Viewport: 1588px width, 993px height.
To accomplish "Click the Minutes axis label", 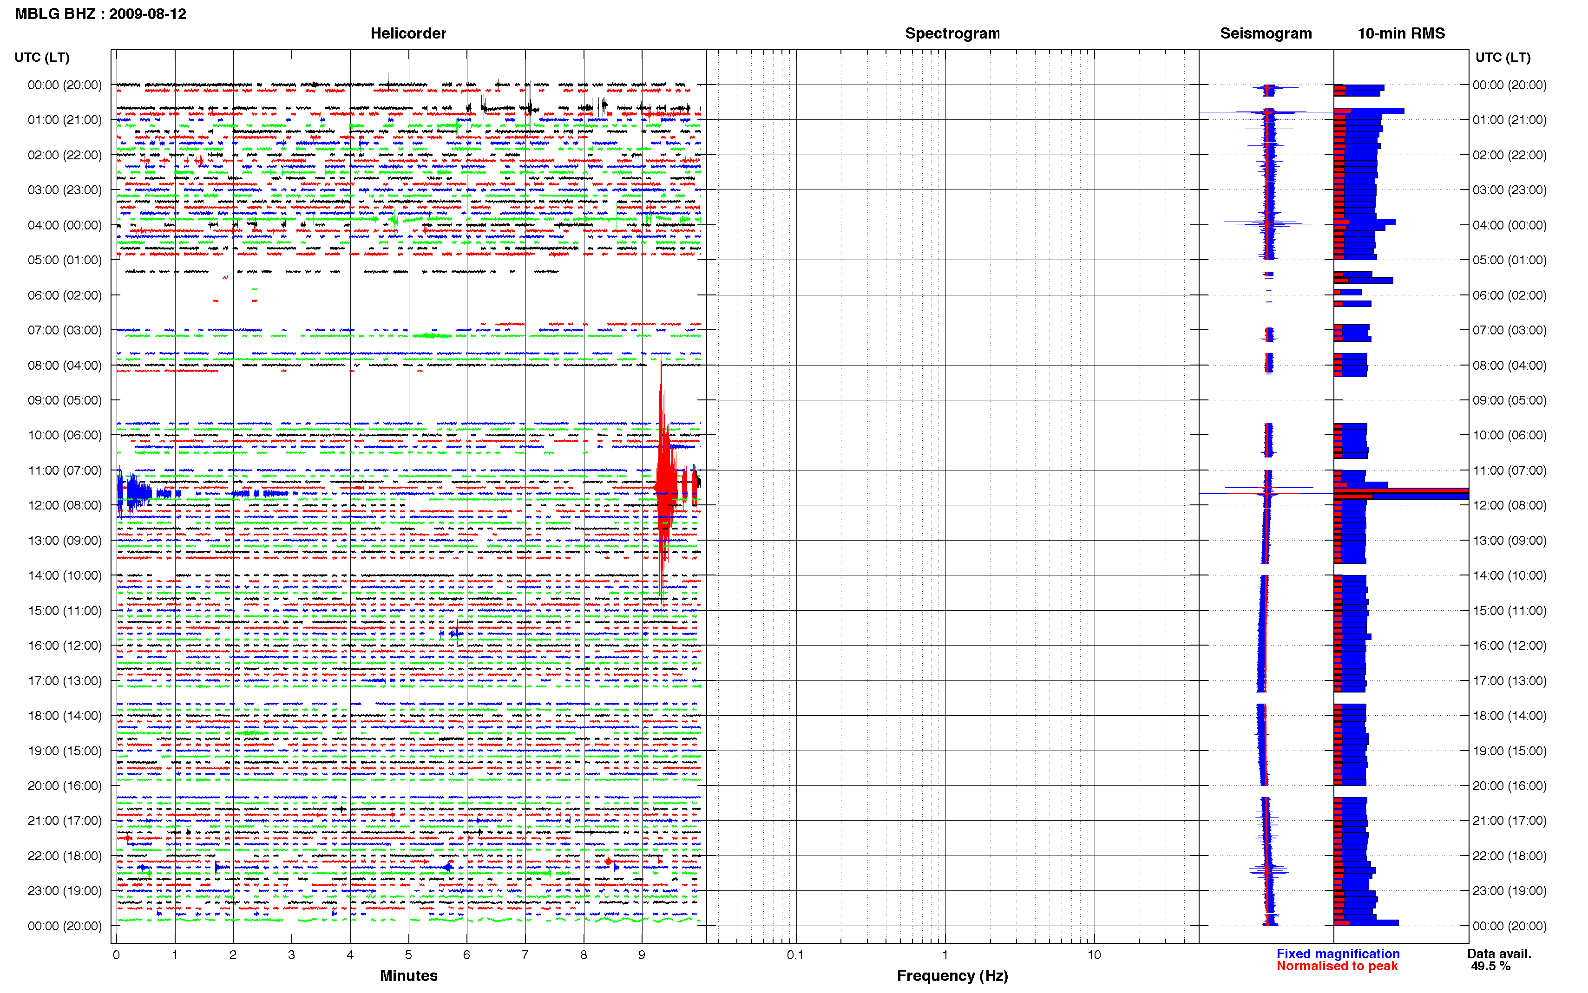I will click(408, 975).
